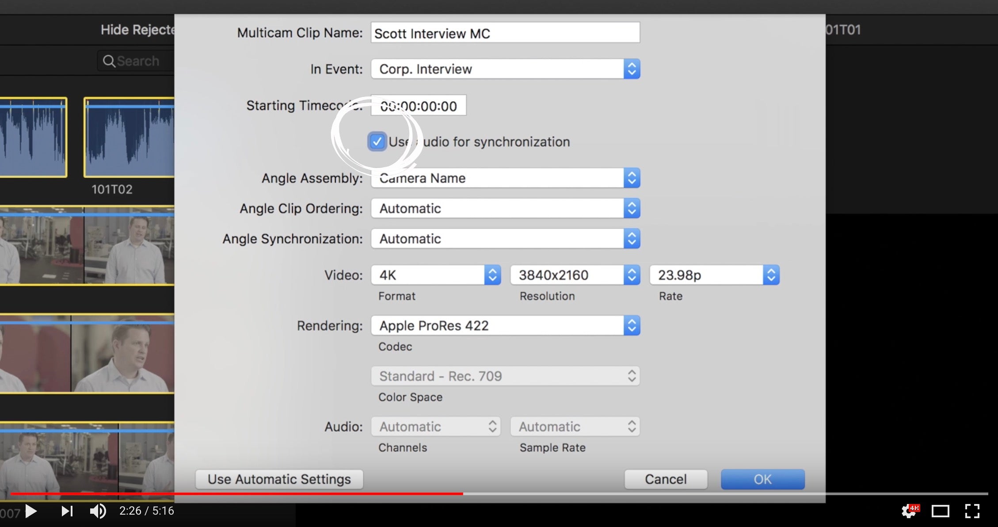Switch to theater mode view
Screen dimensions: 998x527
[x=940, y=511]
